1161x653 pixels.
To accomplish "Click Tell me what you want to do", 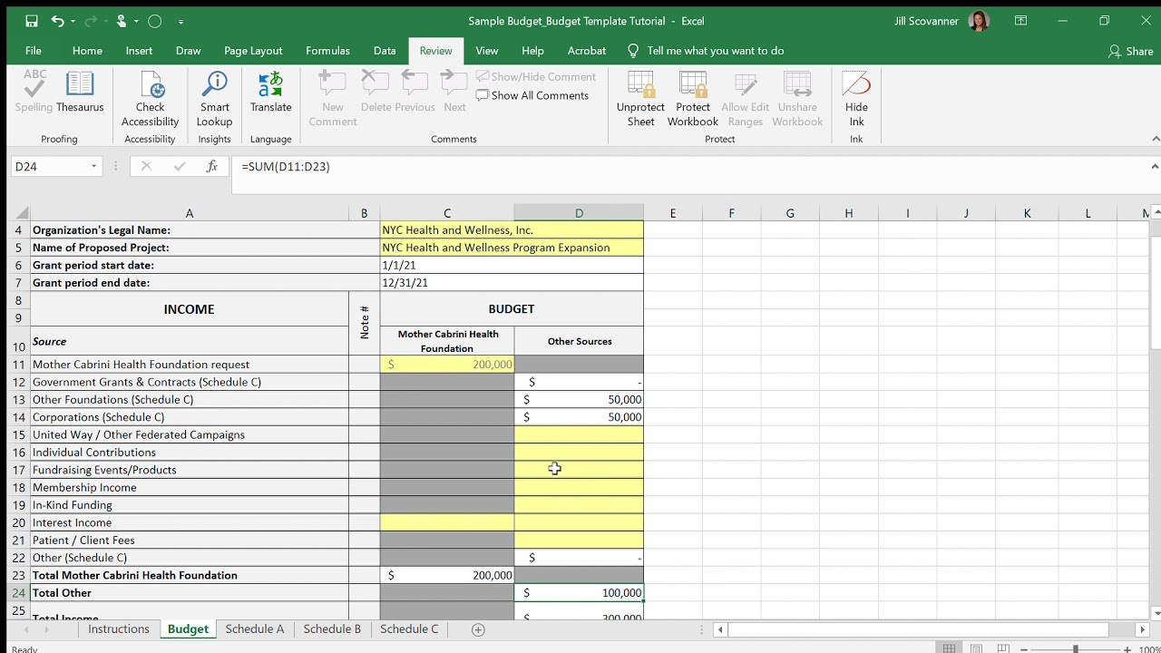I will tap(706, 51).
